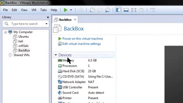Open the Edit menu

(x=14, y=10)
